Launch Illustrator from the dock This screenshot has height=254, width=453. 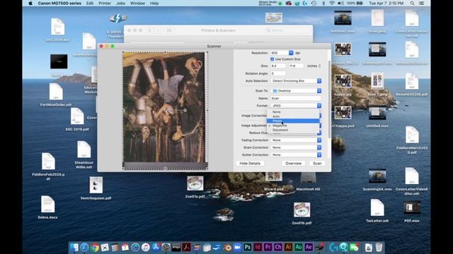288,247
